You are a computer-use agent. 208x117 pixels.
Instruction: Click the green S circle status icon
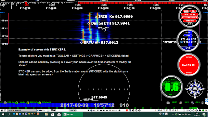[x=28, y=103]
